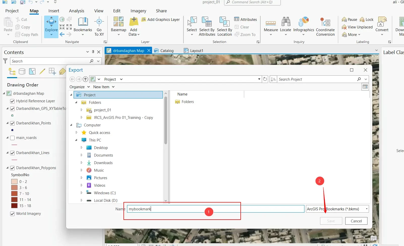Click the Name field with mybookmark
404x246 pixels.
pyautogui.click(x=215, y=209)
